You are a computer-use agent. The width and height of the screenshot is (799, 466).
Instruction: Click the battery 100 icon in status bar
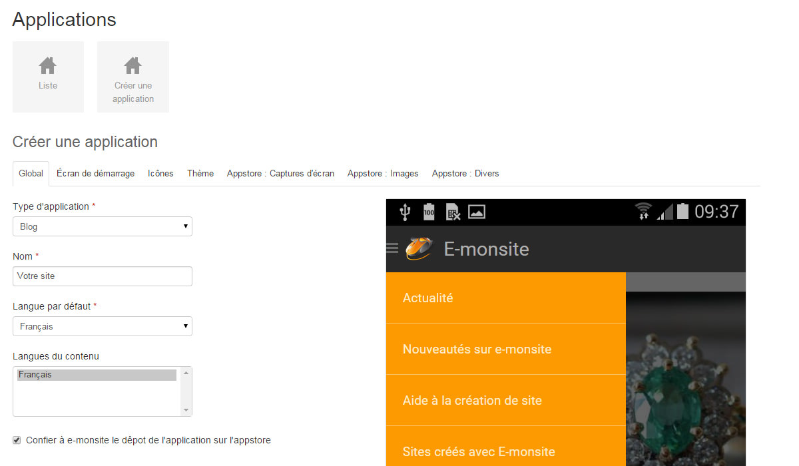pos(429,212)
